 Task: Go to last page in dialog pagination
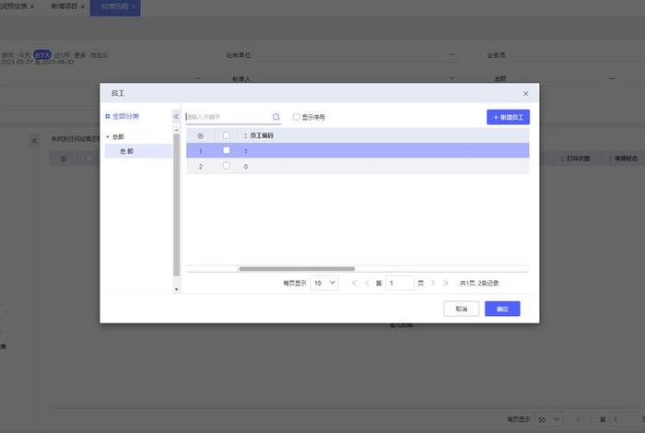point(445,283)
